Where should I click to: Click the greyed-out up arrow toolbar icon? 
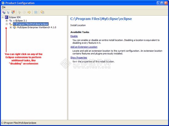click(x=19, y=12)
